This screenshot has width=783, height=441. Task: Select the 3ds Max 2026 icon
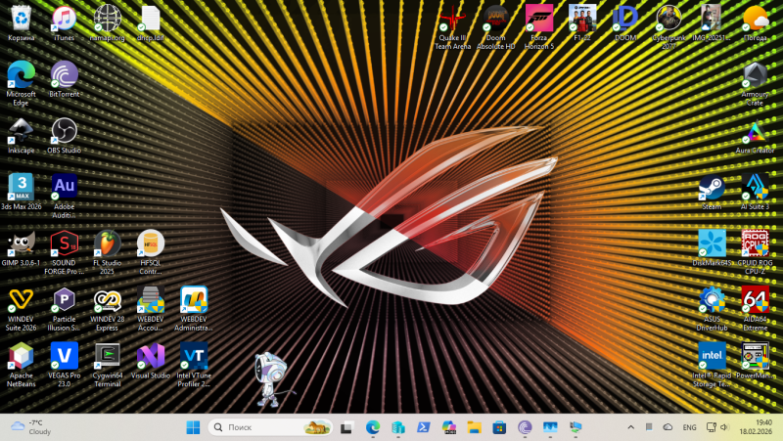(x=21, y=188)
